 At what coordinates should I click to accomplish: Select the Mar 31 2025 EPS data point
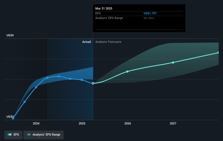coord(93,83)
